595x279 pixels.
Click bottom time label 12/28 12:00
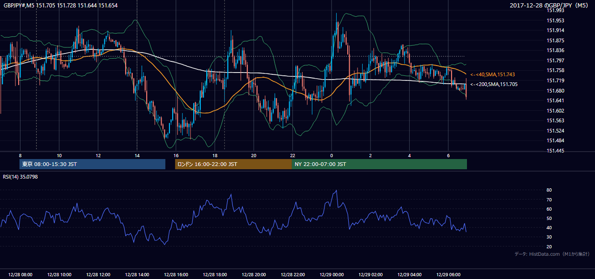pos(98,274)
